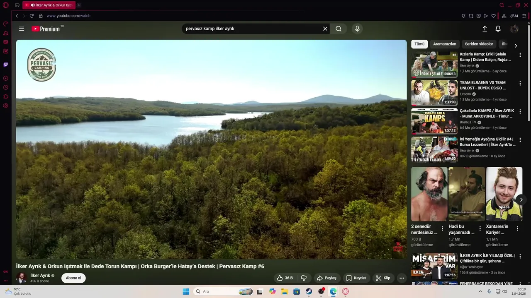Open Opera easy setup sliders icon

[x=524, y=16]
